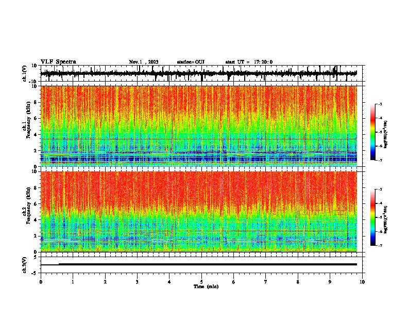Click the "-3" value on ch.2 color bar
The width and height of the screenshot is (408, 316).
pyautogui.click(x=380, y=189)
